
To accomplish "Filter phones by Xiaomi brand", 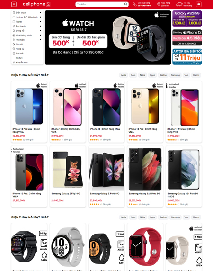I will tap(196, 75).
